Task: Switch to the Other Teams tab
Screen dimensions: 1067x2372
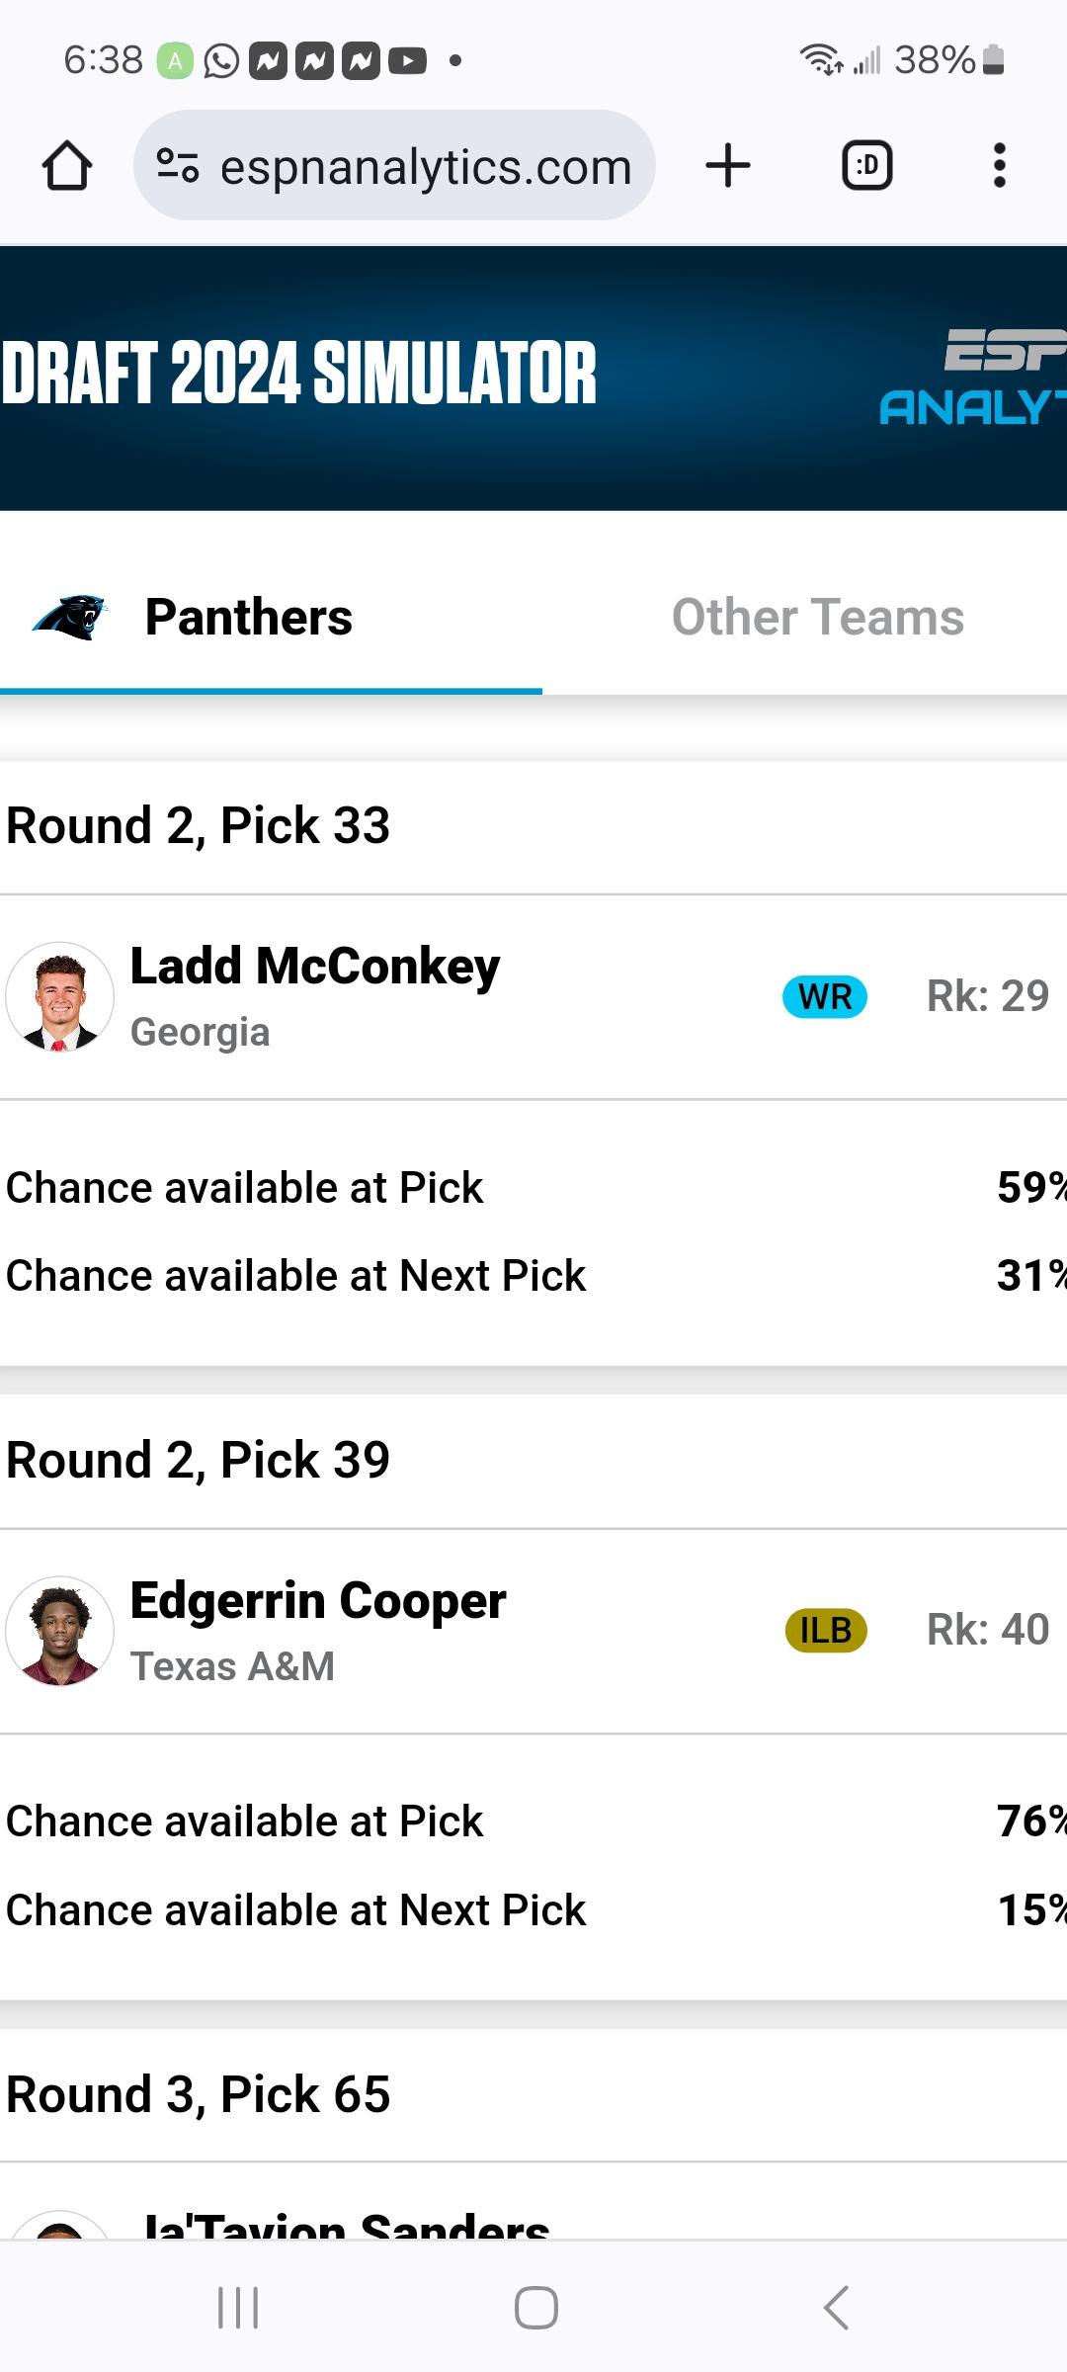Action: click(x=818, y=617)
